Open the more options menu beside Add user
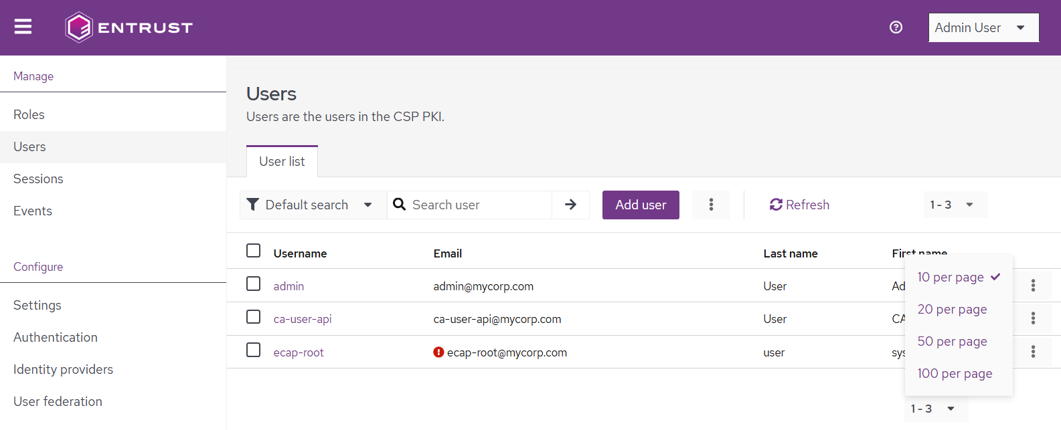The image size is (1061, 430). (x=711, y=205)
